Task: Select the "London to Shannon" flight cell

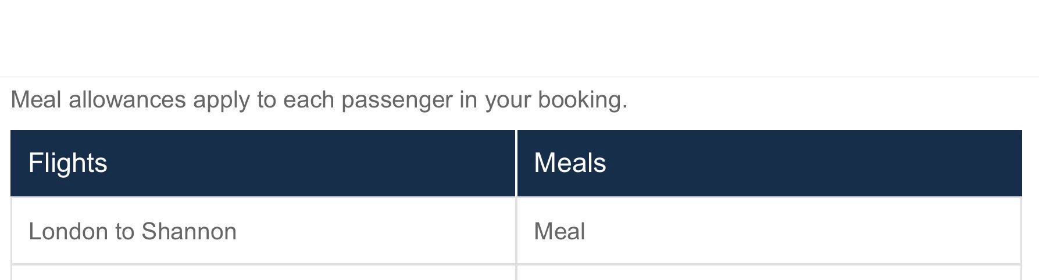Action: pyautogui.click(x=133, y=232)
